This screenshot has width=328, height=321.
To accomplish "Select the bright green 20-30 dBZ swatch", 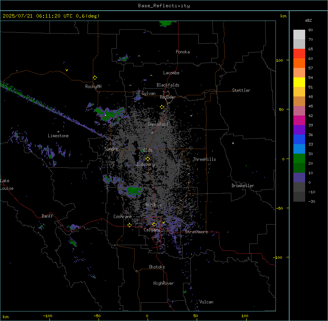I will pyautogui.click(x=299, y=159).
